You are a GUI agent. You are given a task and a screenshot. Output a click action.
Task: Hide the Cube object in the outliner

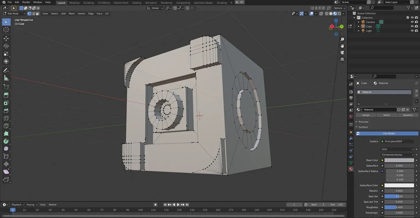pos(412,26)
